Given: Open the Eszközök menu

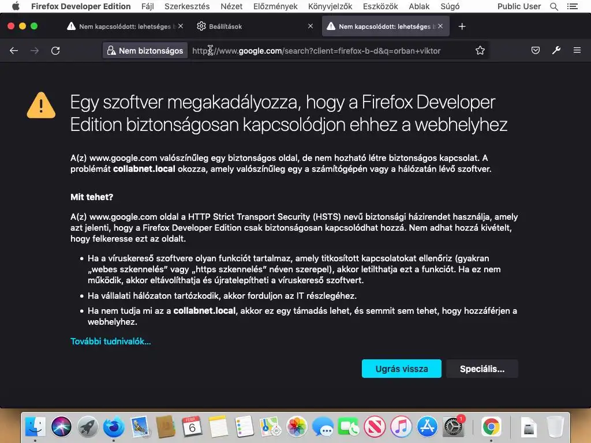Looking at the screenshot, I should click(x=380, y=6).
